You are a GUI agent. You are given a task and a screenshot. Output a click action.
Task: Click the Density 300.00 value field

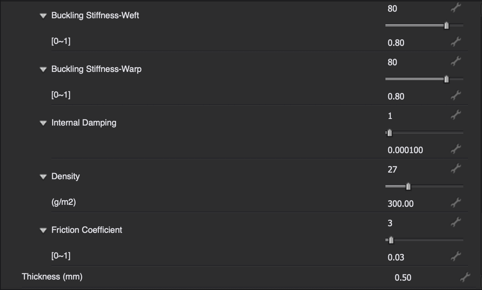pyautogui.click(x=401, y=204)
